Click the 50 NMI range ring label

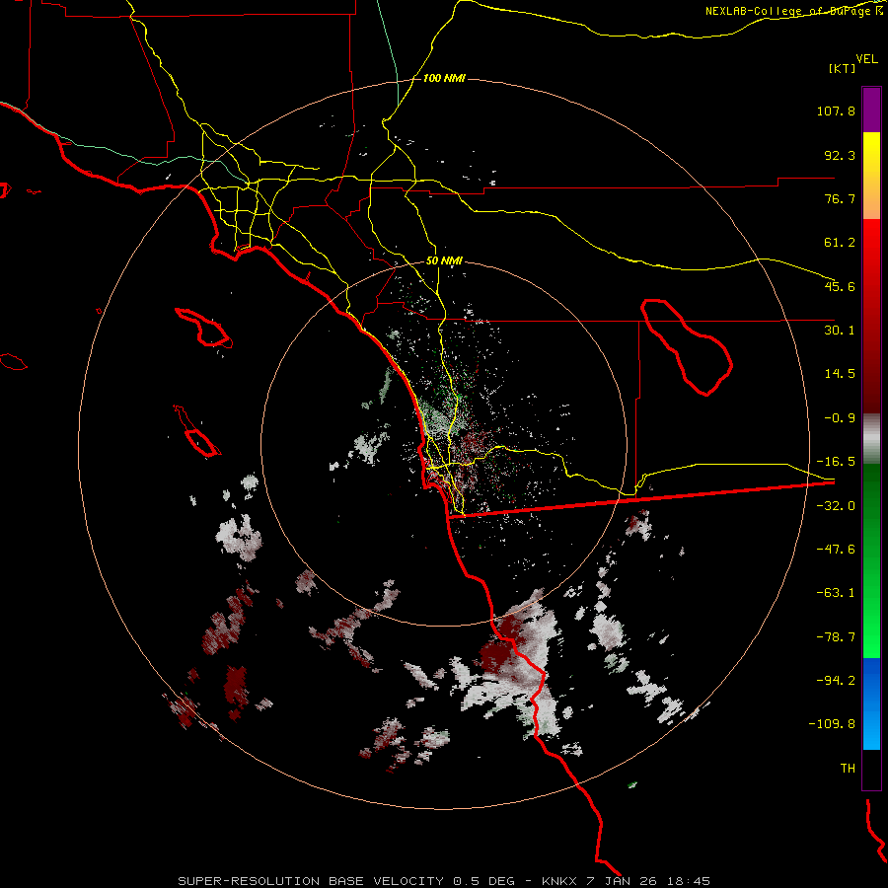click(x=444, y=261)
